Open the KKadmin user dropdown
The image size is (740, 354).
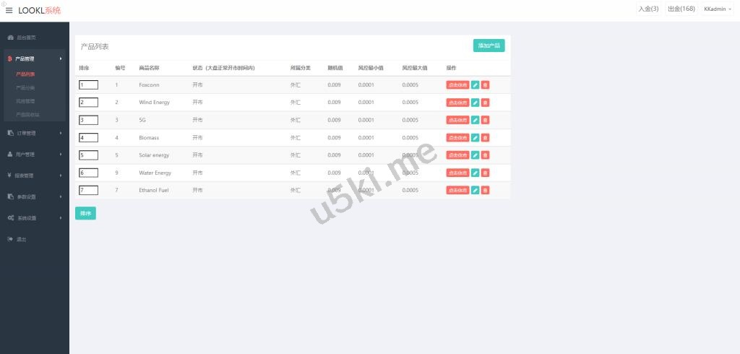717,9
